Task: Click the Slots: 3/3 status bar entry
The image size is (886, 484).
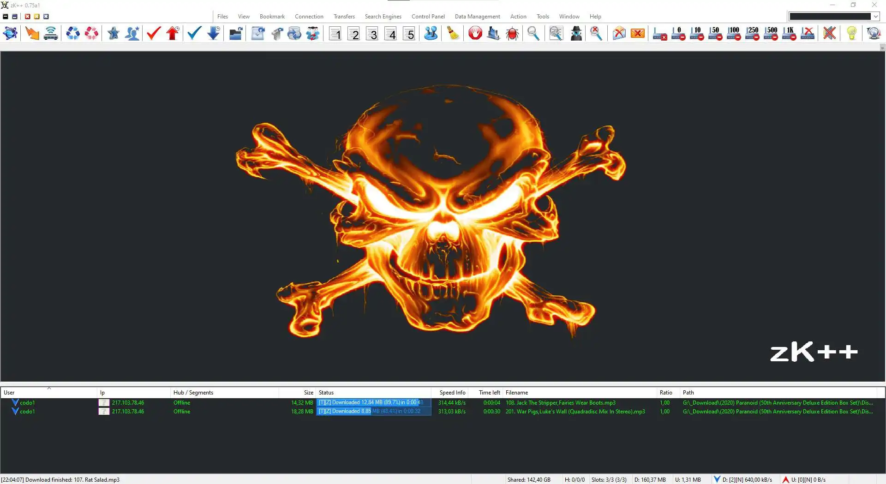Action: point(609,480)
